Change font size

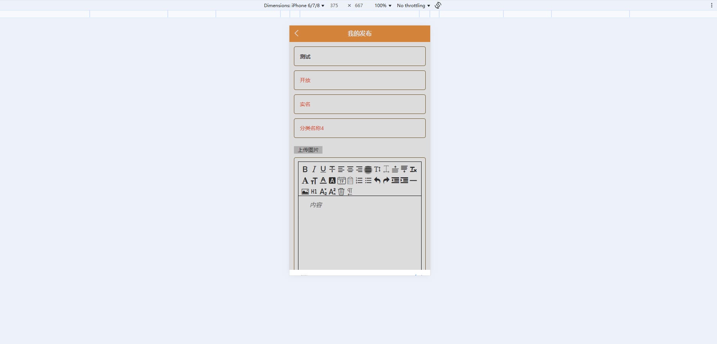(314, 181)
